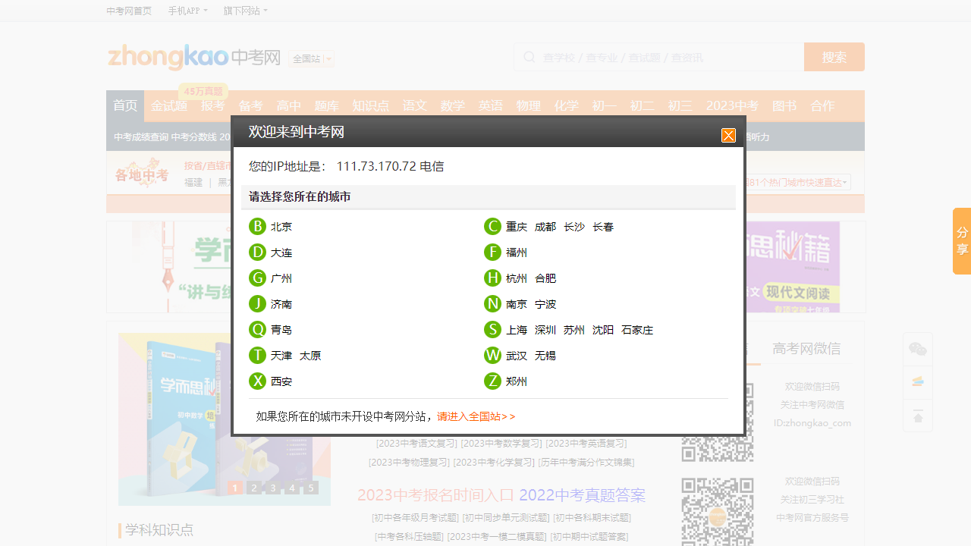This screenshot has height=546, width=971.
Task: Close the welcome city selection dialog
Action: point(728,136)
